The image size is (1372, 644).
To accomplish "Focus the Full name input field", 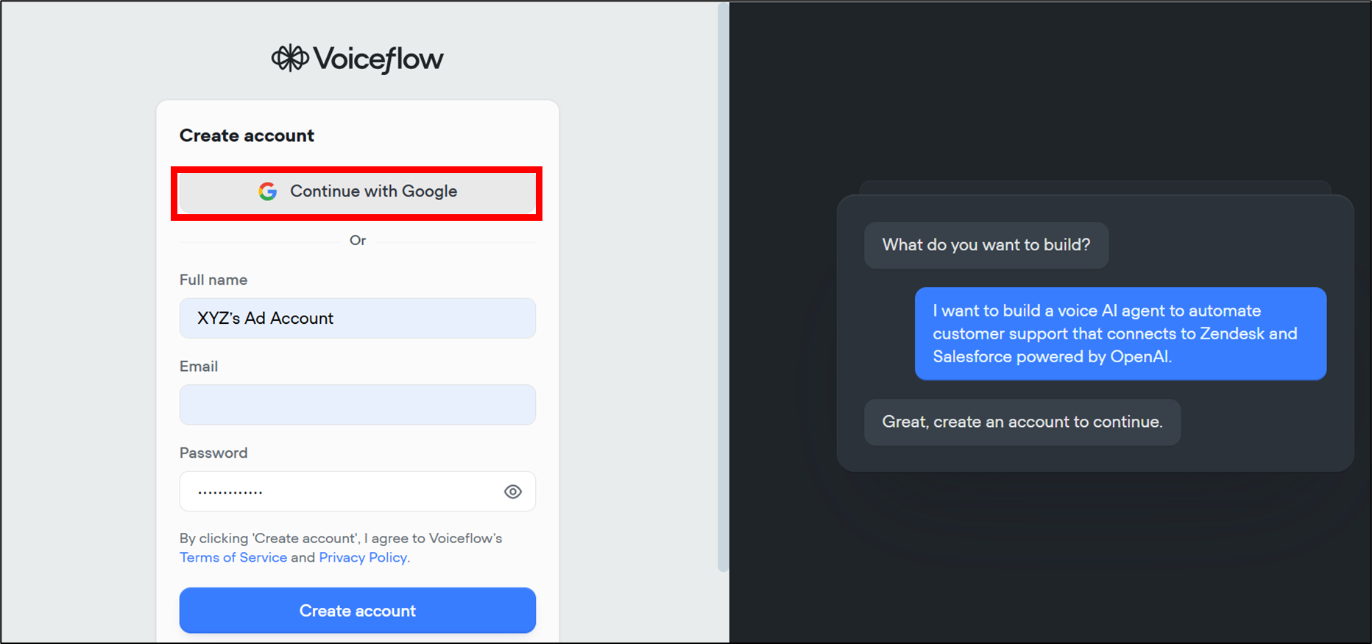I will click(357, 318).
